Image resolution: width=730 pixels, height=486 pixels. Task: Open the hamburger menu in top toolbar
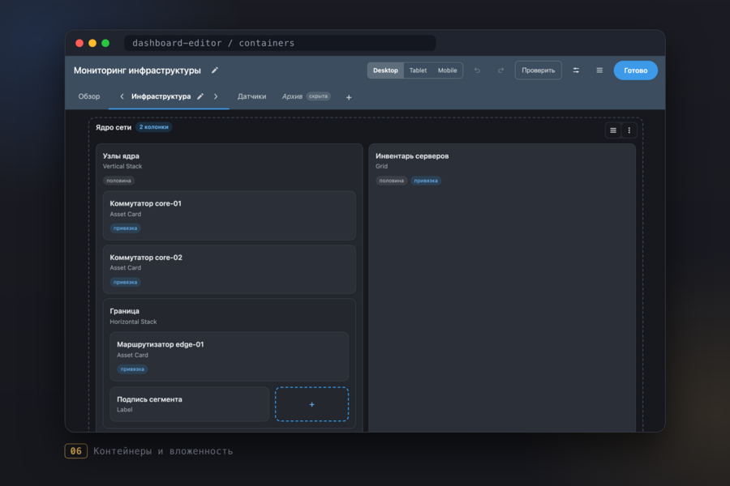pyautogui.click(x=599, y=70)
